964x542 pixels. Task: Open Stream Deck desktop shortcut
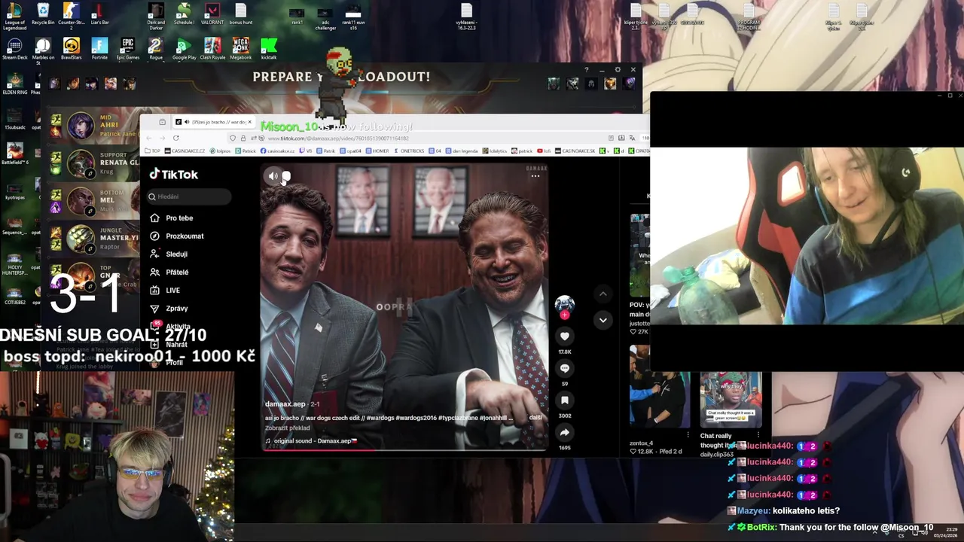coord(14,49)
